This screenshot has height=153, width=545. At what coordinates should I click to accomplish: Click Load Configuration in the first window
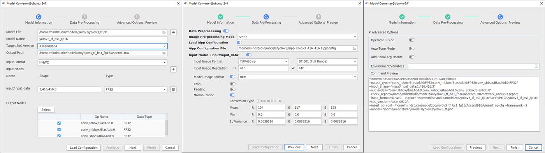(84, 148)
